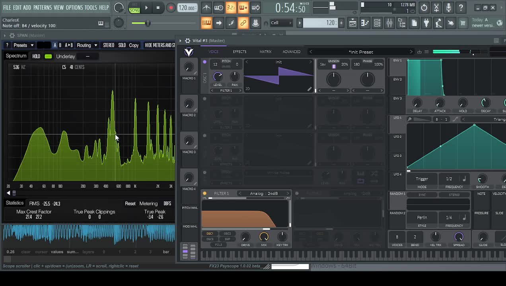The image size is (506, 286).
Task: Open the Piano roll view icon
Action: point(365,23)
